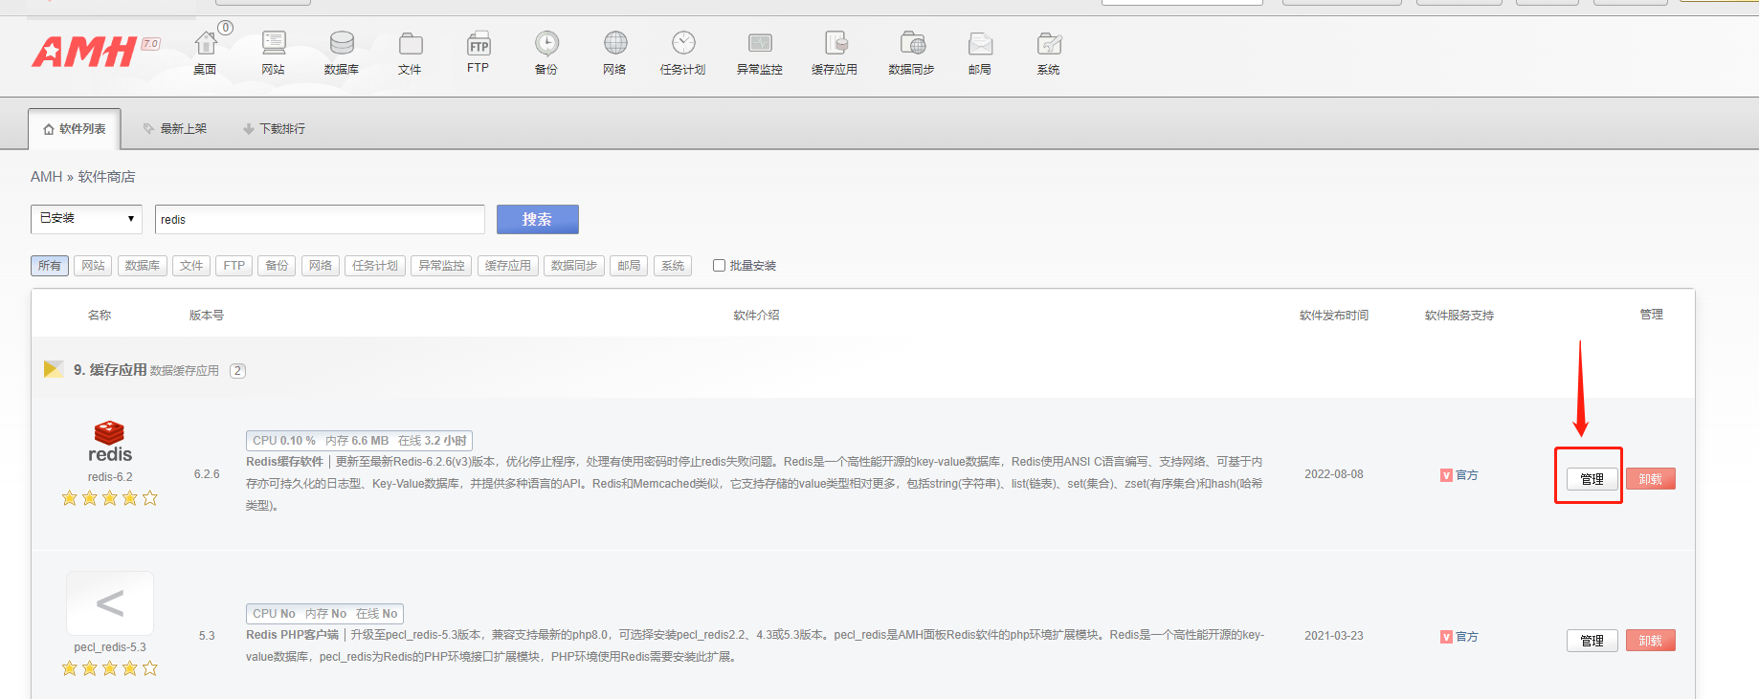Click the redis CPU 0.10% status box
1759x699 pixels.
point(359,441)
